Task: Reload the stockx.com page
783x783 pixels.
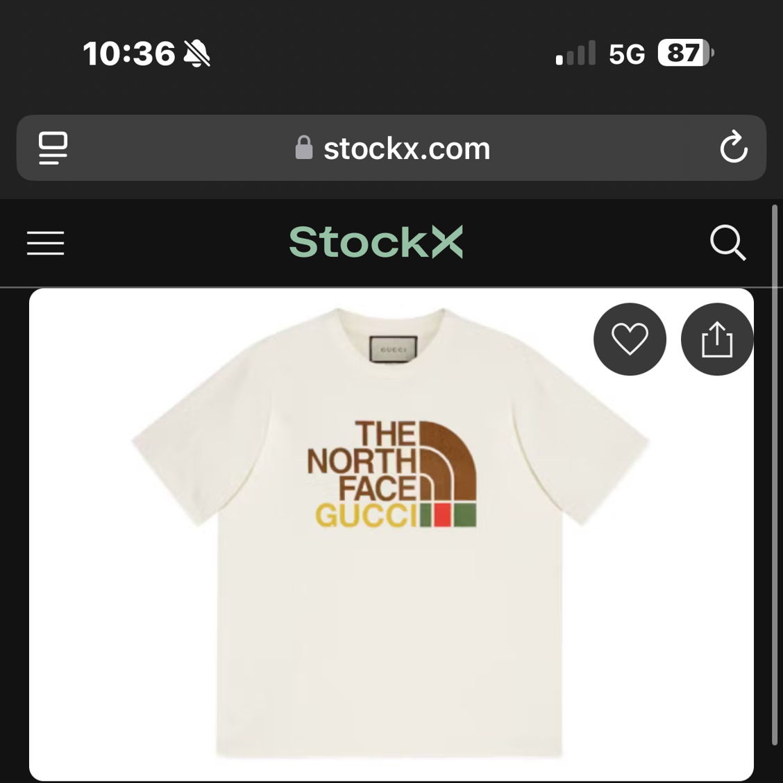Action: [734, 147]
